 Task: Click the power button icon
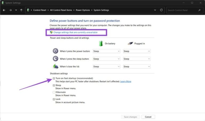[55, 51]
